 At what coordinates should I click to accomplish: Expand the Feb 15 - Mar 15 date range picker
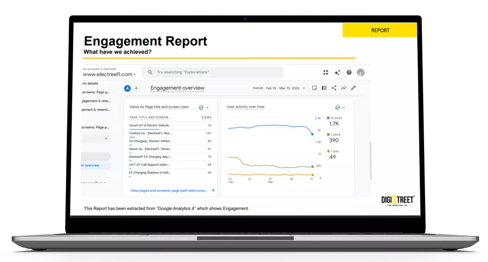tap(285, 88)
